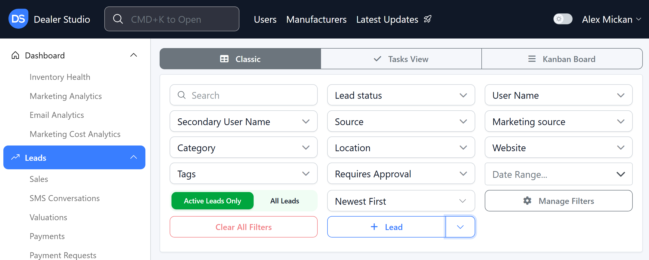
Task: Click the gear icon in Manage Filters
Action: tap(527, 201)
